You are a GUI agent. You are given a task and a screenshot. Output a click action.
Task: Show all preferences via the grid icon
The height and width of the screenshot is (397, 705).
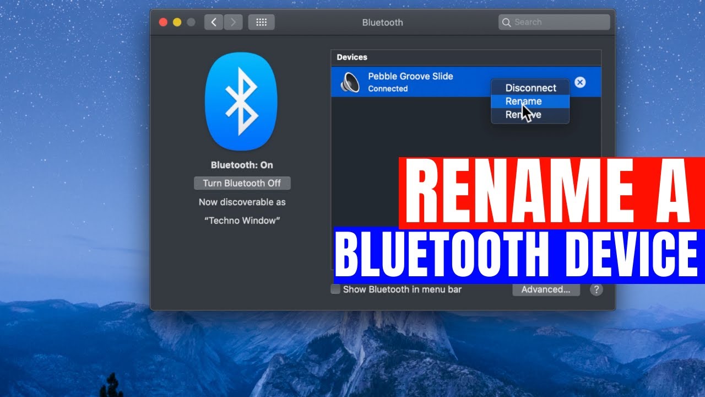pyautogui.click(x=262, y=22)
